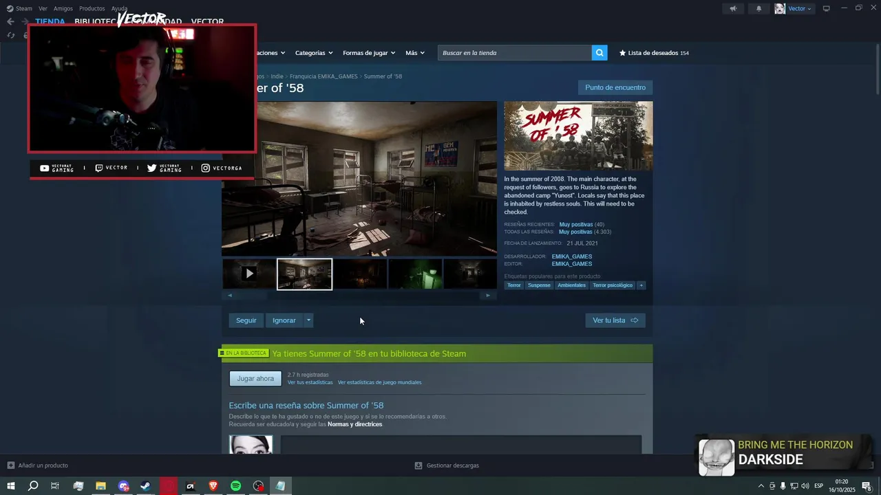Select the green night-vision screenshot thumbnail

tap(415, 274)
